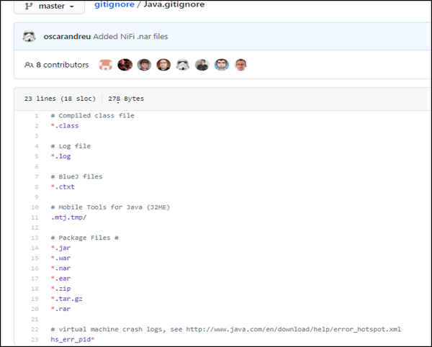Click the '*.zip' pattern line
The height and width of the screenshot is (347, 432).
[x=61, y=289]
